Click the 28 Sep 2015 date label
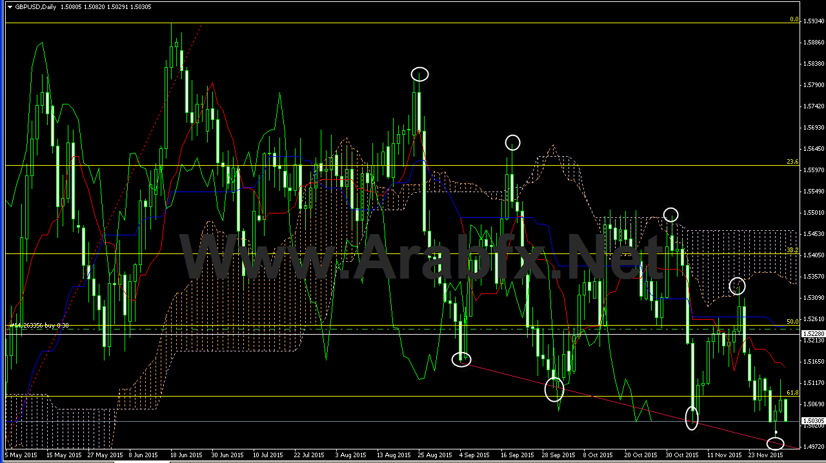This screenshot has height=463, width=826. (558, 455)
